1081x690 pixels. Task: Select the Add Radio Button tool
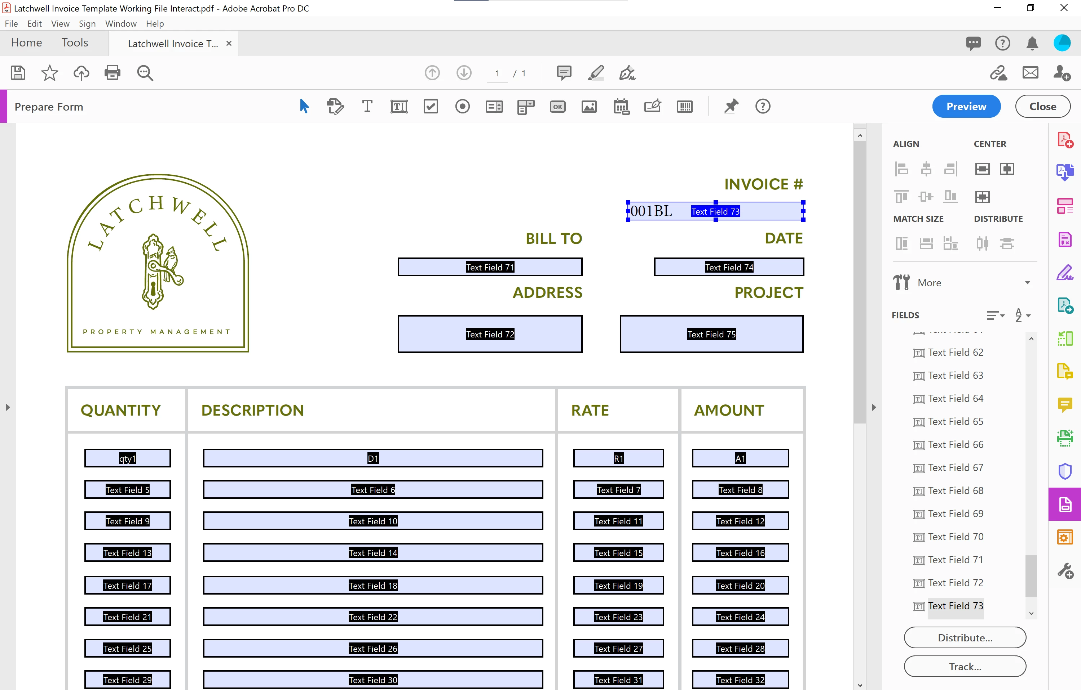pyautogui.click(x=462, y=107)
